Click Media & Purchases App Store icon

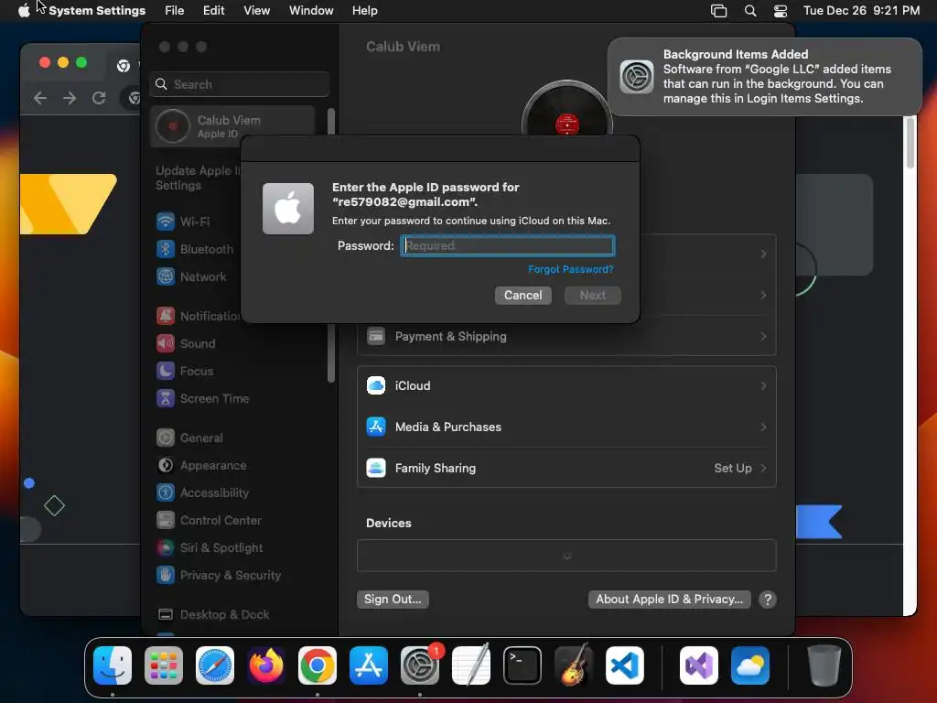[376, 427]
